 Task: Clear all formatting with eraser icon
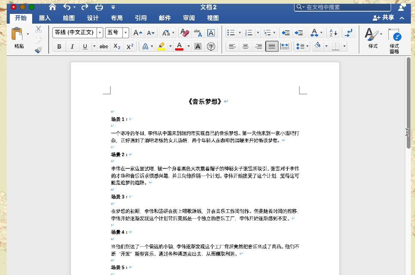(184, 33)
